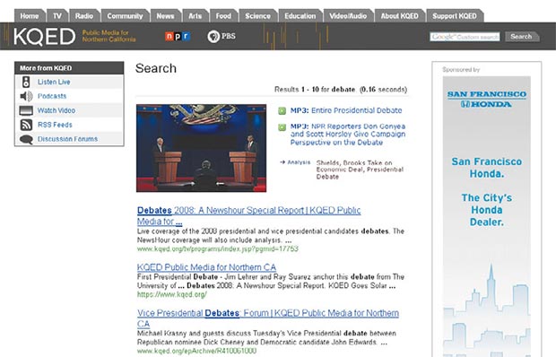Click the RSS Feeds icon
The height and width of the screenshot is (357, 556).
[26, 125]
